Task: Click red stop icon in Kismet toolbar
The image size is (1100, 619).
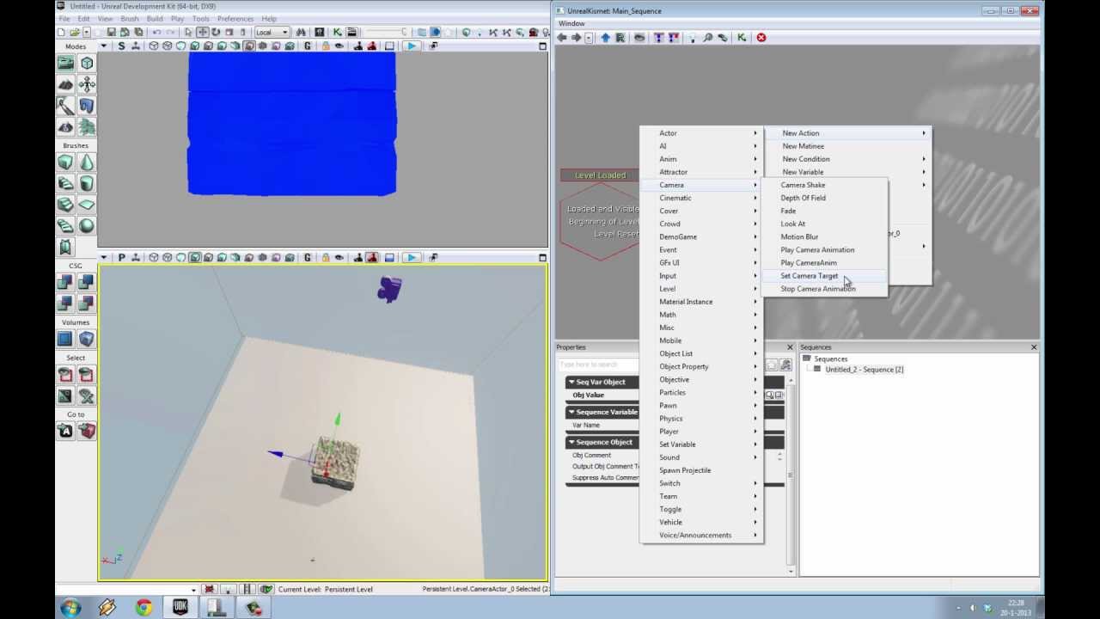Action: pos(761,38)
